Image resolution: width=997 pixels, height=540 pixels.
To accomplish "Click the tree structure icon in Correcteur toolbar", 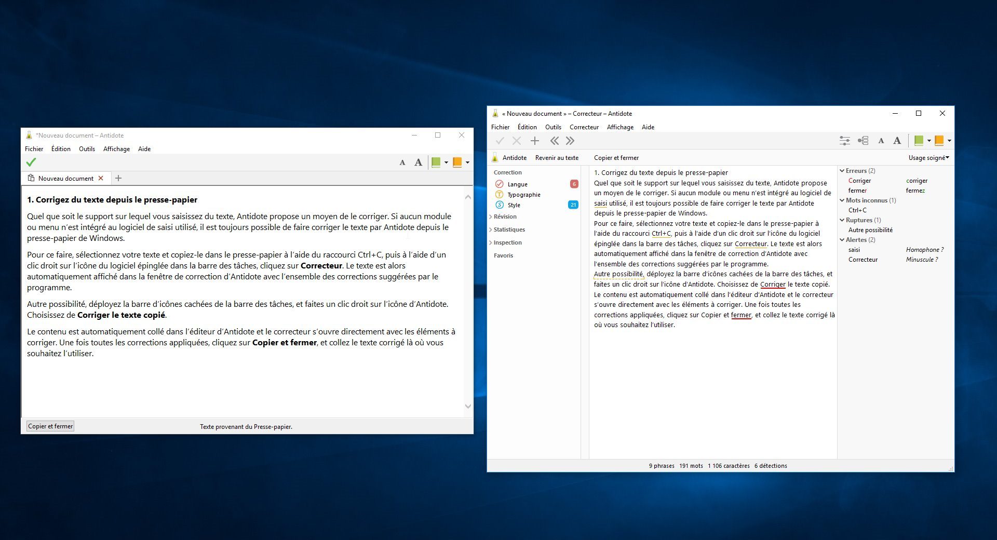I will pyautogui.click(x=863, y=141).
